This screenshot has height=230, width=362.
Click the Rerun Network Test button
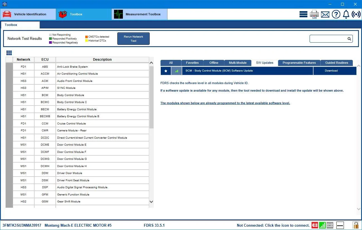(133, 39)
